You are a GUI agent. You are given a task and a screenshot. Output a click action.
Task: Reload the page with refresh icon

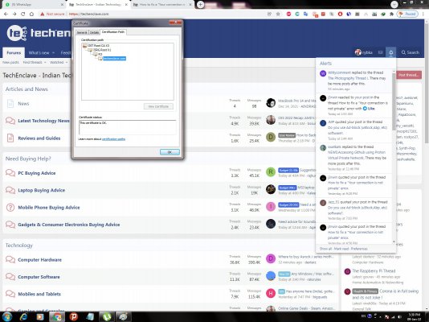(23, 14)
